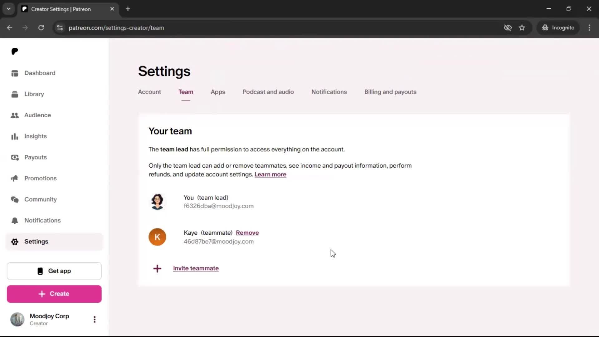Viewport: 599px width, 337px height.
Task: Switch to the Account settings tab
Action: pyautogui.click(x=149, y=92)
